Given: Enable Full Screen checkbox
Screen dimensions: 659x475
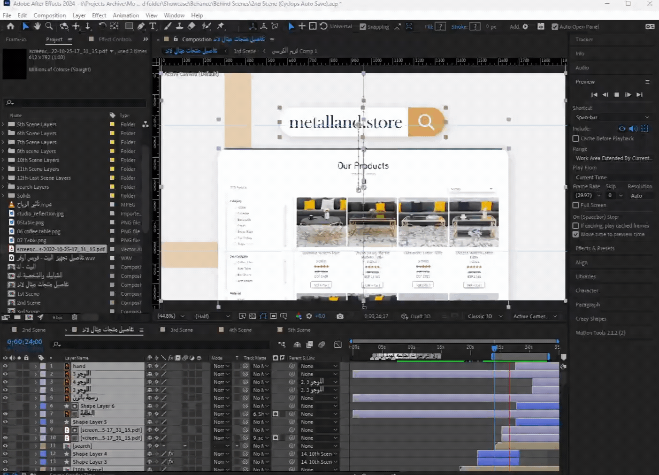Looking at the screenshot, I should point(576,205).
